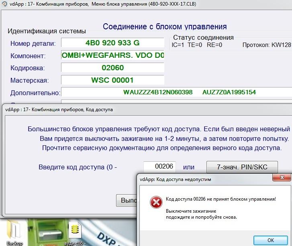Viewport: 292px width, 246px height.
Task: Click the 'Выключите зажигание' instruction text
Action: pyautogui.click(x=191, y=211)
